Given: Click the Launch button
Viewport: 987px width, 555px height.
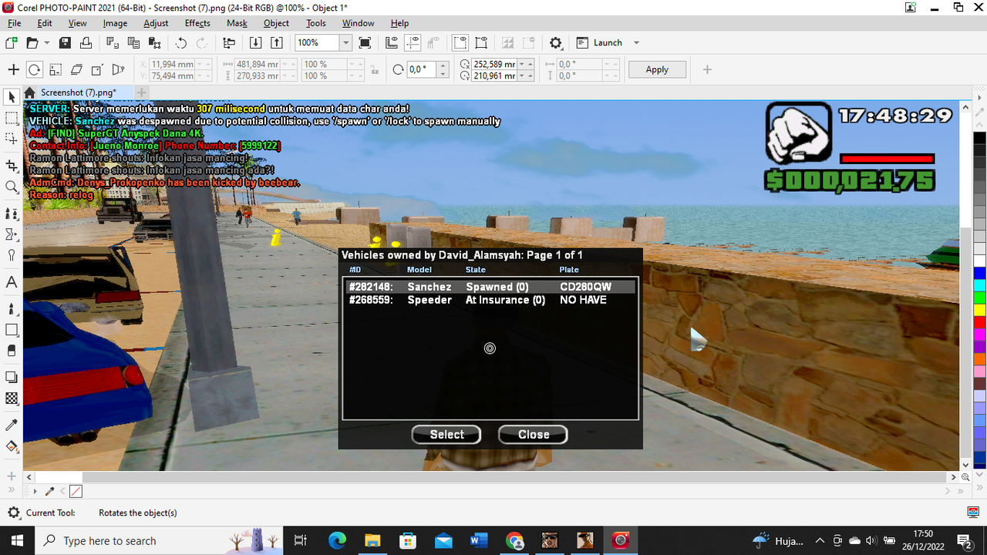Looking at the screenshot, I should (x=599, y=43).
